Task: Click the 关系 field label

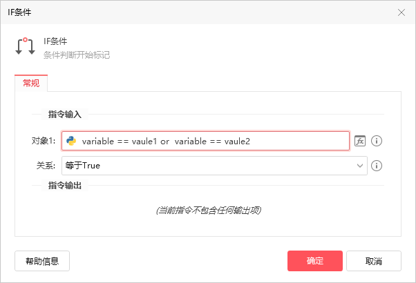Action: pyautogui.click(x=46, y=166)
